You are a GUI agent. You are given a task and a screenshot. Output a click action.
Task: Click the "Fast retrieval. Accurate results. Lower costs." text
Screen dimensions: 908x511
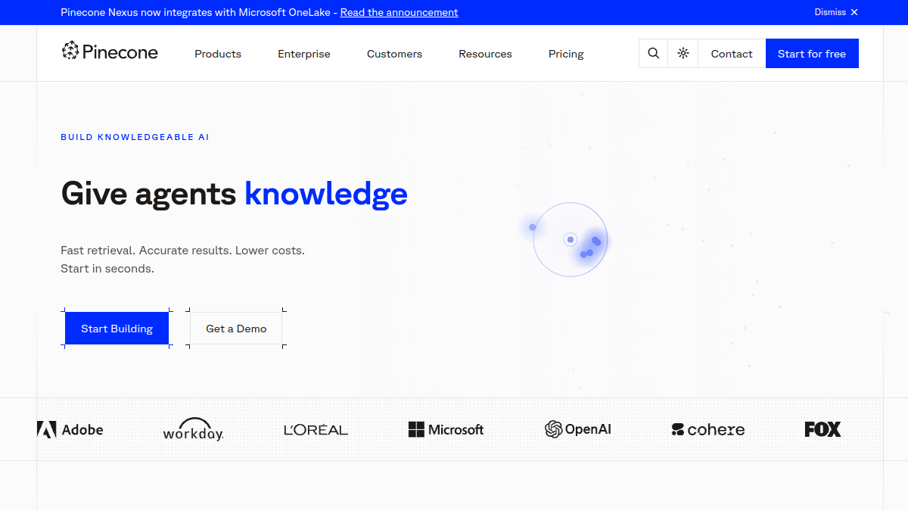click(182, 250)
